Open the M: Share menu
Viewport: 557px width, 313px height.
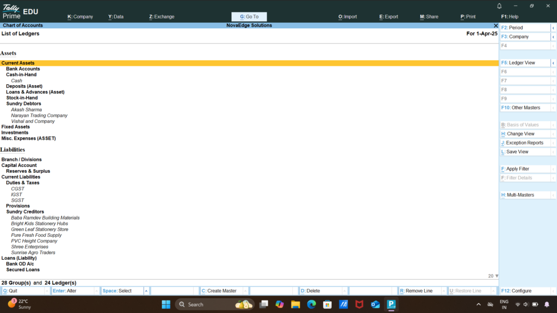[429, 17]
